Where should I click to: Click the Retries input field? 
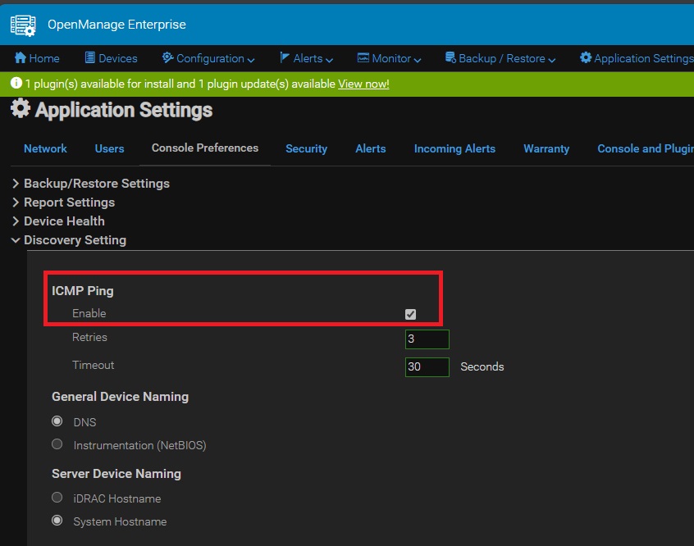coord(427,339)
